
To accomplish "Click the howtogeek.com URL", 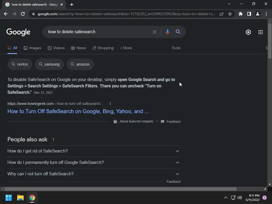I will (30, 104).
